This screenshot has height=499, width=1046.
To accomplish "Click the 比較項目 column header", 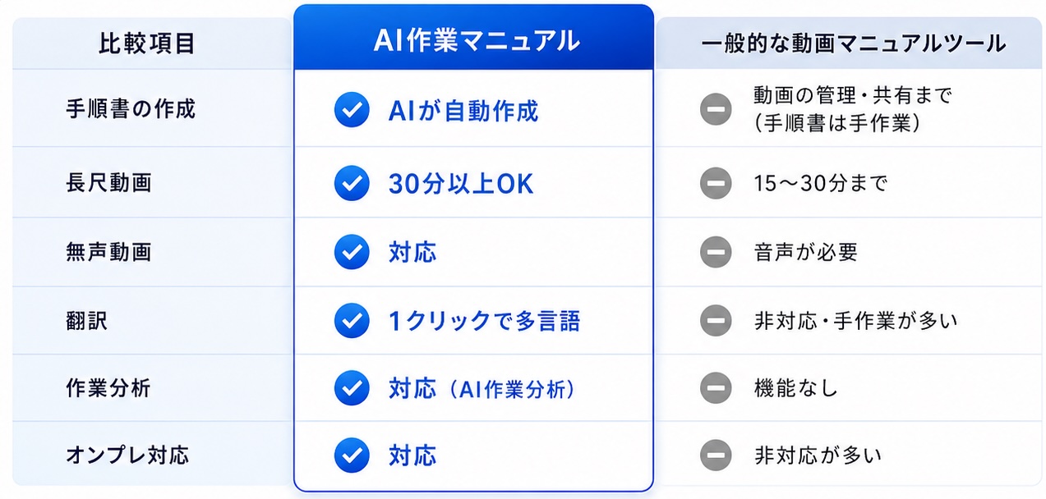I will (148, 43).
